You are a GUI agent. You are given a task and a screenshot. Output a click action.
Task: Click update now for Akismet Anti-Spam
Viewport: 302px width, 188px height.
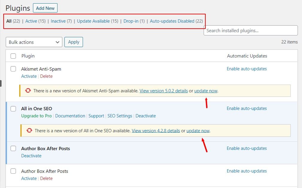[x=206, y=91]
